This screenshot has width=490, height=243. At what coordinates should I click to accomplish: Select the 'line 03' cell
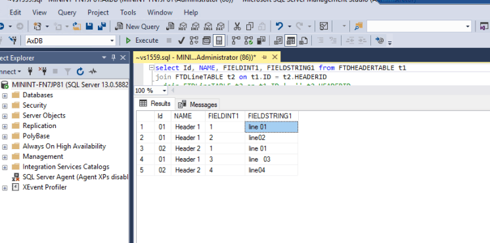[271, 160]
